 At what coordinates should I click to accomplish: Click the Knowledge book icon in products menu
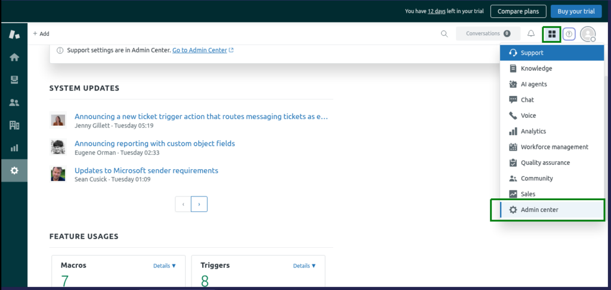pyautogui.click(x=513, y=68)
